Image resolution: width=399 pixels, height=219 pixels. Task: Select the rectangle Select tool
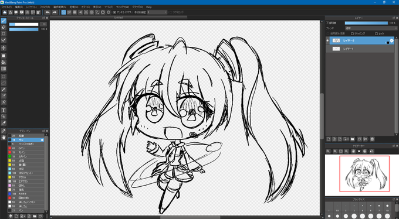[4, 76]
